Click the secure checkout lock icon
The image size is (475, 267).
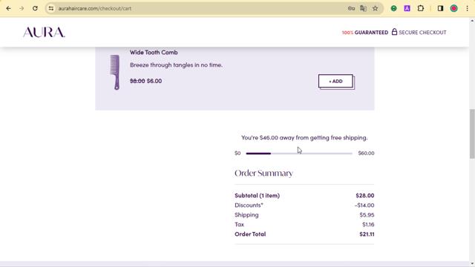tap(394, 31)
